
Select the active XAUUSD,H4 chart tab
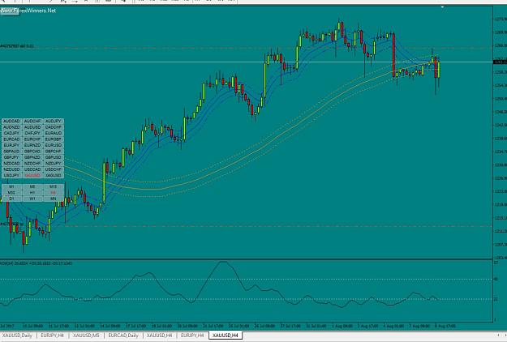226,336
